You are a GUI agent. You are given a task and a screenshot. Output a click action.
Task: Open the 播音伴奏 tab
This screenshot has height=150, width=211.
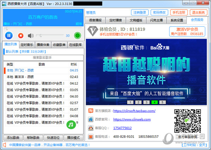43,45
